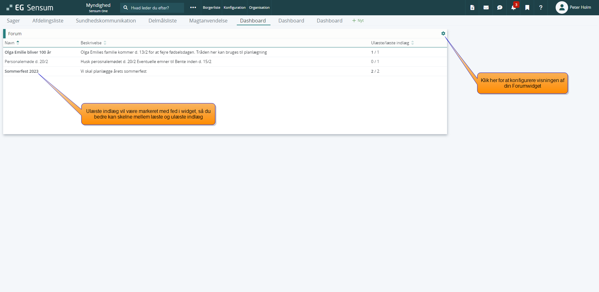The height and width of the screenshot is (292, 599).
Task: Sort by Ulæste/læste indlæg column
Action: tap(412, 43)
